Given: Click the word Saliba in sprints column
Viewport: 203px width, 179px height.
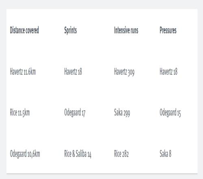Looking at the screenshot, I should pyautogui.click(x=81, y=153).
